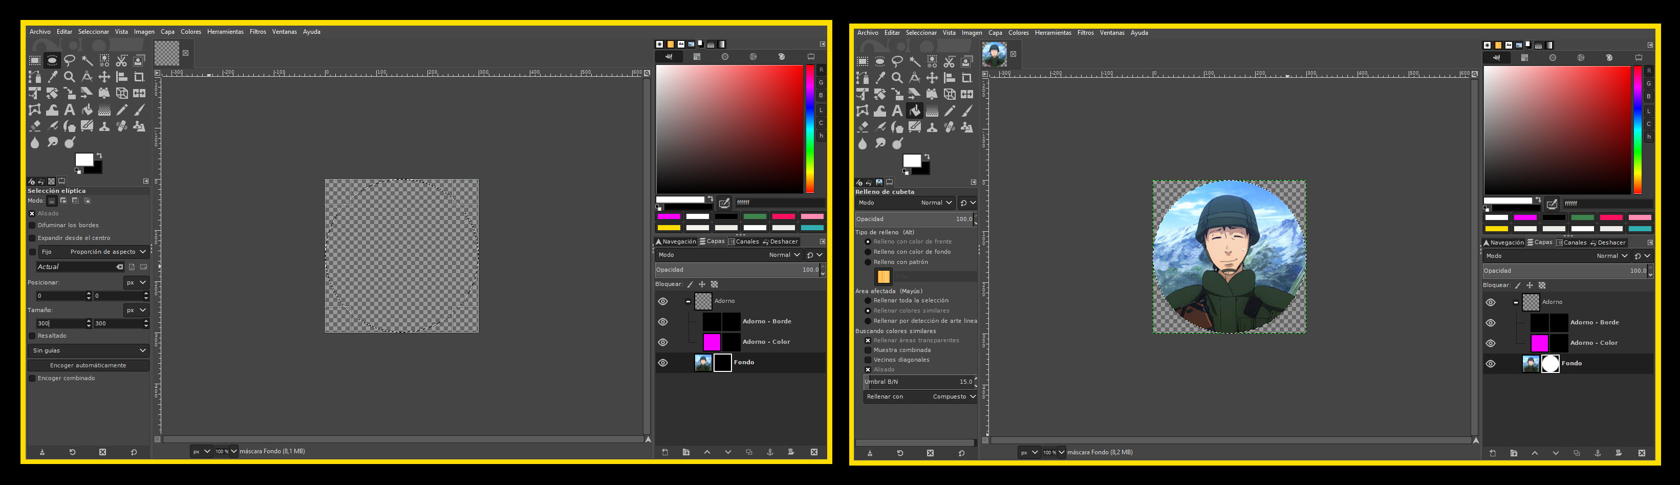This screenshot has height=485, width=1680.
Task: Select Color Picker eyedropper in right GIMP window
Action: point(880,78)
